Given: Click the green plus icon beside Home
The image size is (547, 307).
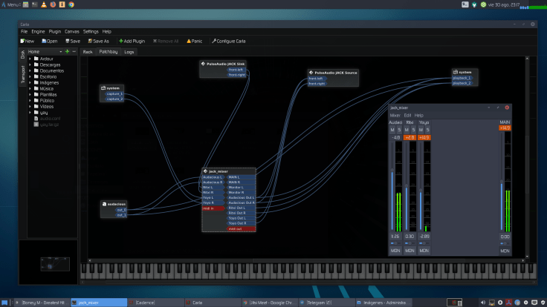Looking at the screenshot, I should coord(67,52).
